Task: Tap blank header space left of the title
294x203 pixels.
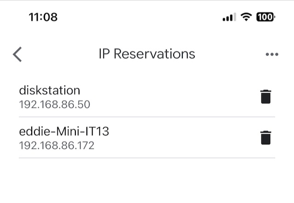Action: (60, 54)
